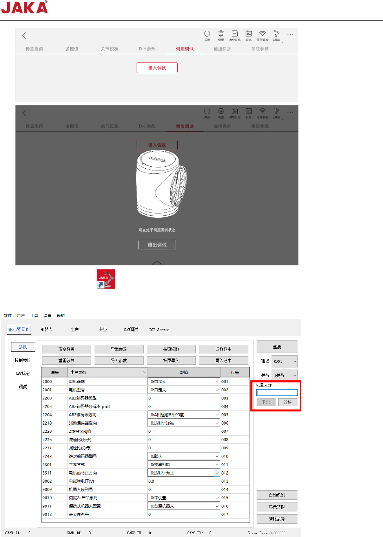
Task: Click the value cell for 电磁铁电压(V)
Action: point(184,481)
